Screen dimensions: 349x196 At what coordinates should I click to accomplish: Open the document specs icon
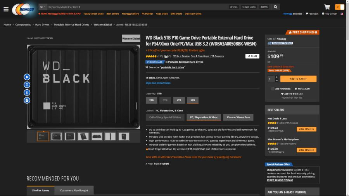27,101
